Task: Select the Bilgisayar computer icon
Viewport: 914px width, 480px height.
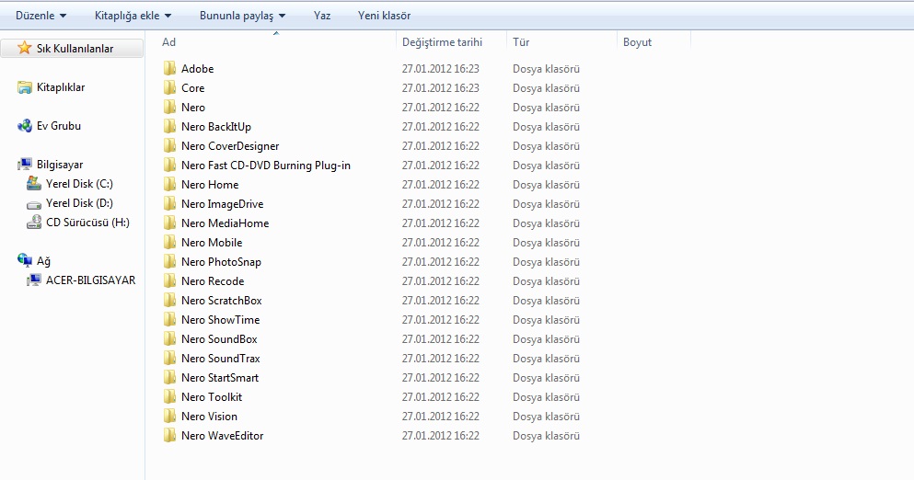Action: [x=25, y=165]
